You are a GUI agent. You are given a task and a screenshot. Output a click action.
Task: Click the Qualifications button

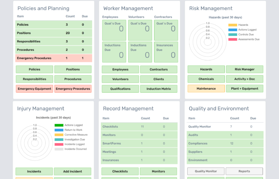pyautogui.click(x=120, y=89)
